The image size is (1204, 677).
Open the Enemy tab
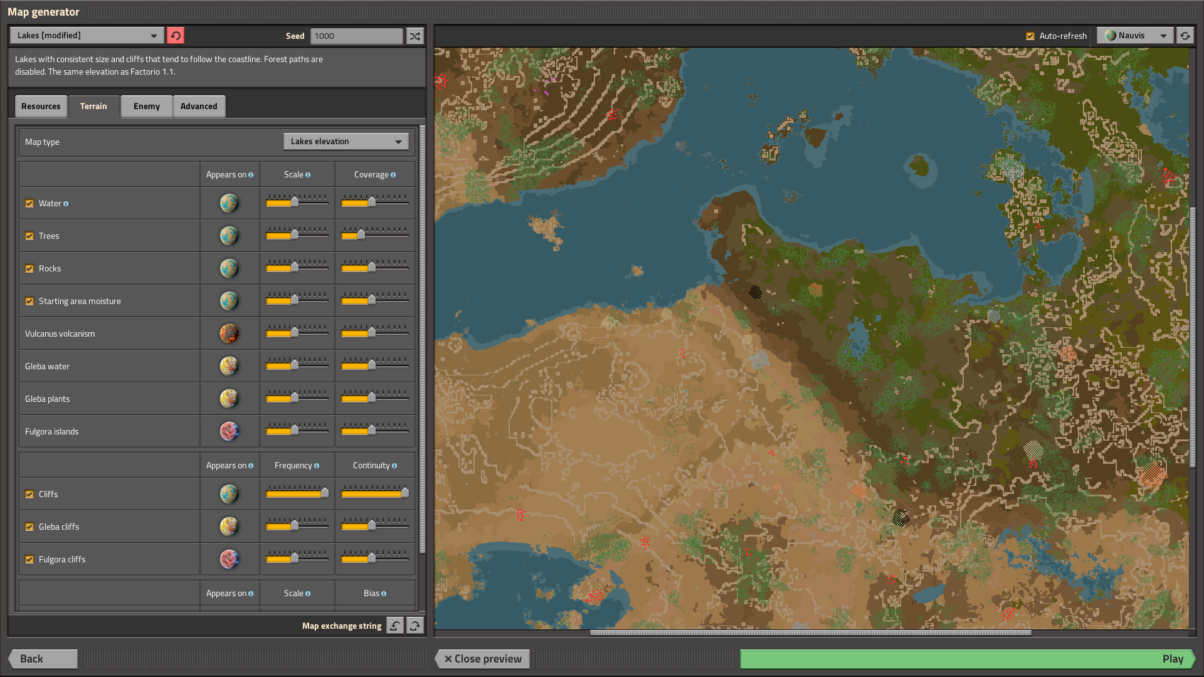coord(147,107)
